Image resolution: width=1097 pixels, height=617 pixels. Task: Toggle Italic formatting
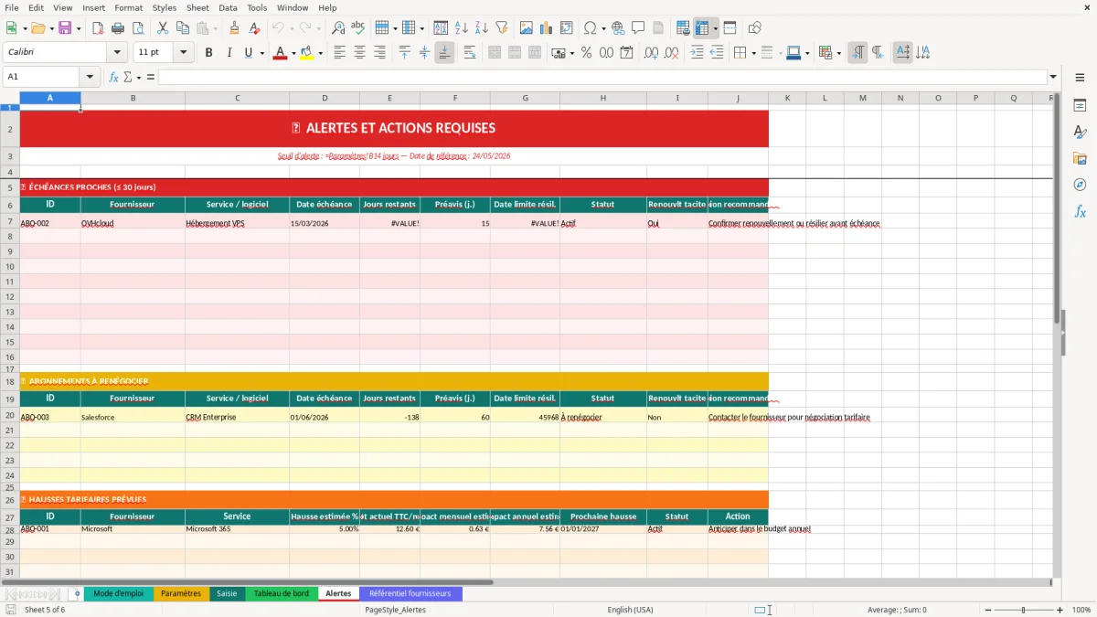click(229, 53)
